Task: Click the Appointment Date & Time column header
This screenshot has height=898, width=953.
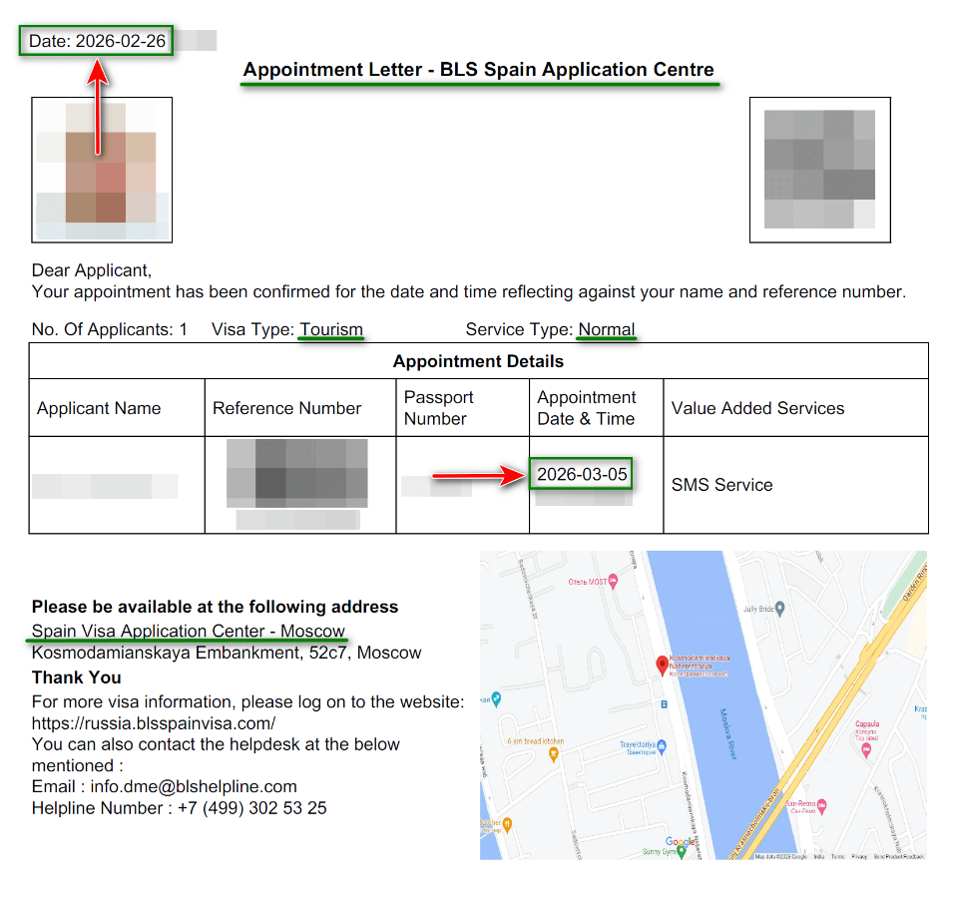Action: [587, 408]
